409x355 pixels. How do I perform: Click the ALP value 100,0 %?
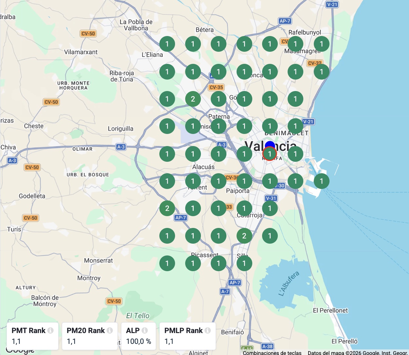pyautogui.click(x=139, y=341)
